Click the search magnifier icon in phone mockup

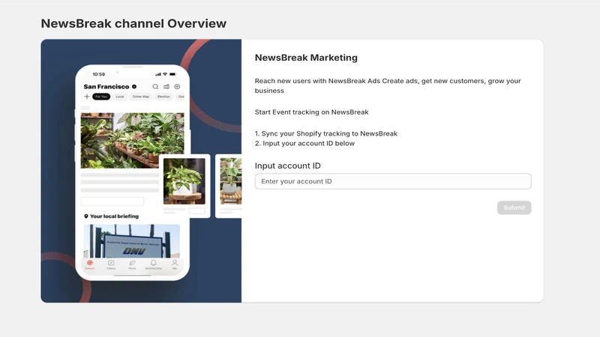tap(155, 87)
